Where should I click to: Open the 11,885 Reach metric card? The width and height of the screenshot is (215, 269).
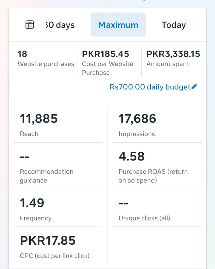pos(58,124)
